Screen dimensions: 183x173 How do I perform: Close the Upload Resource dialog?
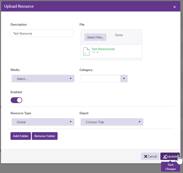pos(174,7)
